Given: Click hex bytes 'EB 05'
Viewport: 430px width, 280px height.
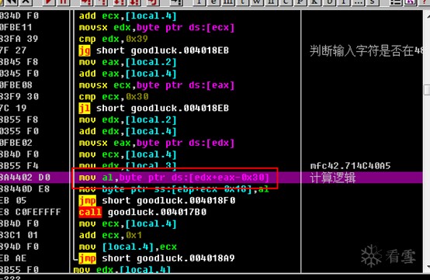Looking at the screenshot, I should click(x=13, y=201).
